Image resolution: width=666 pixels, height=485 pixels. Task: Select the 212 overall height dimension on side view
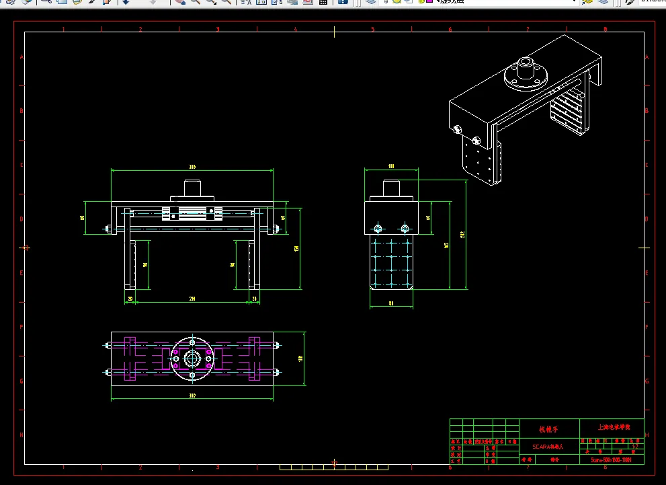pos(462,234)
